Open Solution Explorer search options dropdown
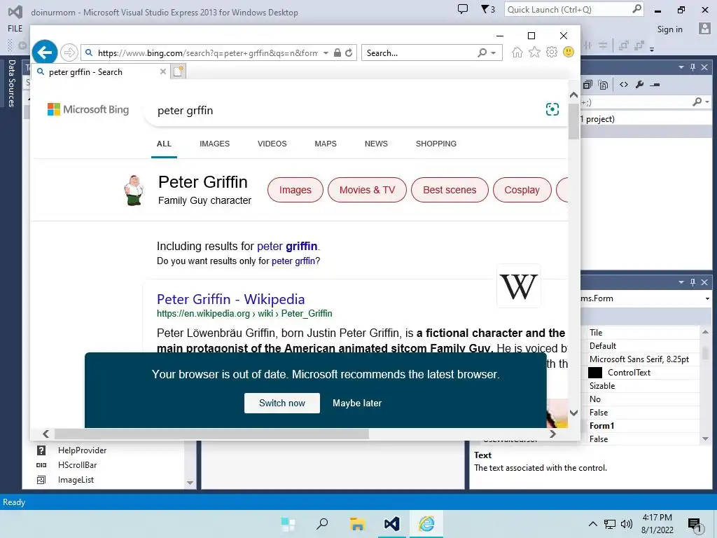Viewport: 717px width, 538px height. pos(707,102)
